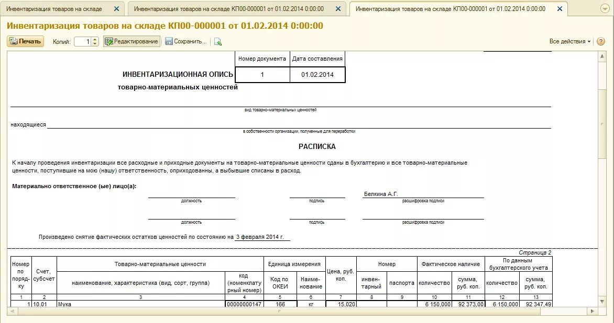Click the page title Инвентаризация товаров на складе КП00-000001
The image size is (614, 323).
point(165,26)
